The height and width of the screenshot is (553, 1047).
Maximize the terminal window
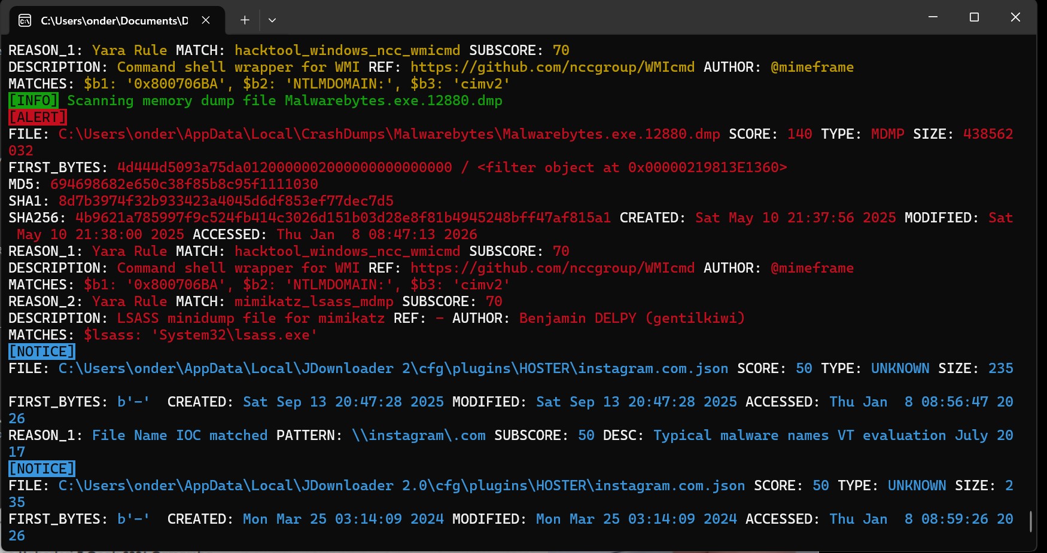pyautogui.click(x=974, y=17)
